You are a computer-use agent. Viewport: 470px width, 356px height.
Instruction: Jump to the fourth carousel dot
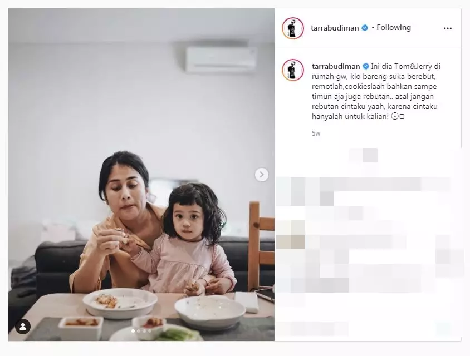(150, 331)
